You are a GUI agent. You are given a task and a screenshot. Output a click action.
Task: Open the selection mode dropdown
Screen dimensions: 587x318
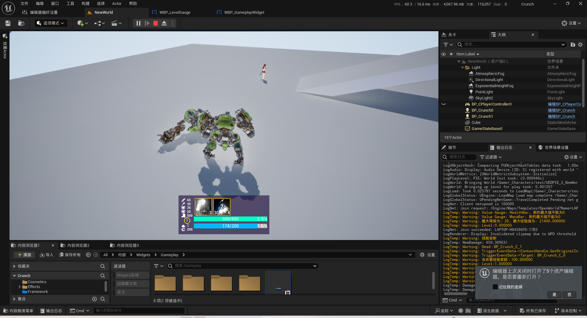[51, 23]
